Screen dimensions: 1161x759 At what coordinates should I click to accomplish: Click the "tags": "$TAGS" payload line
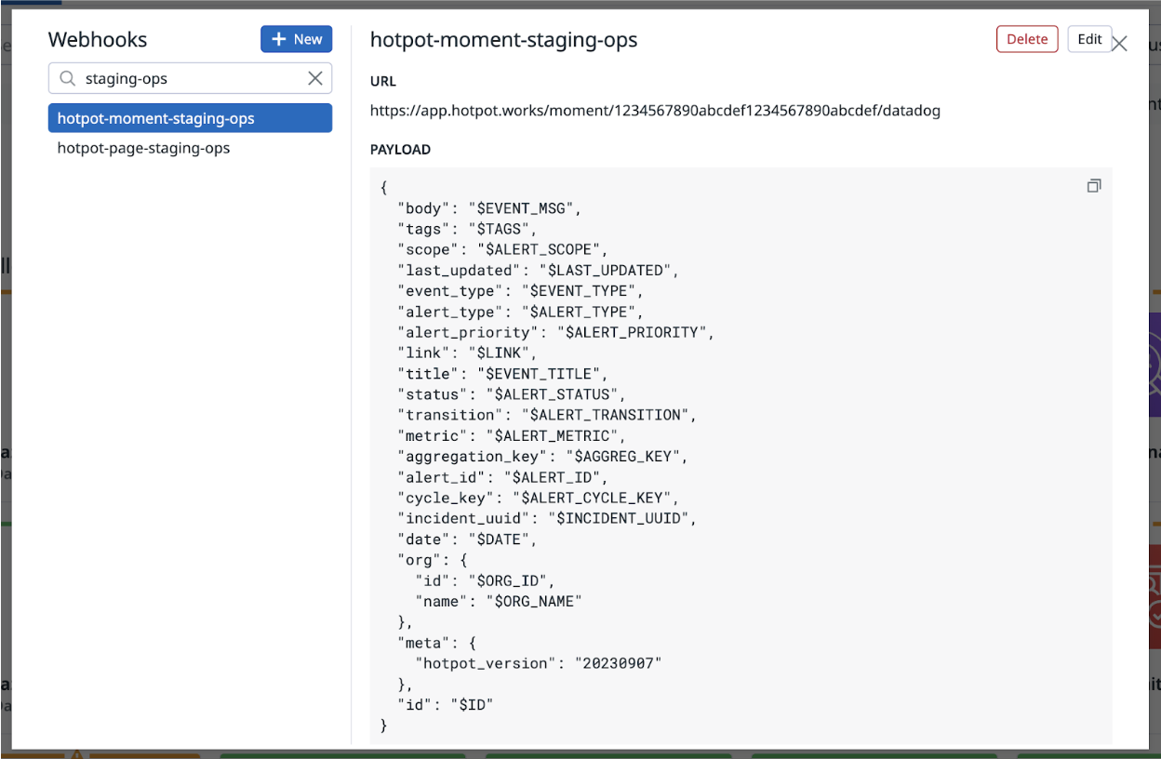point(467,229)
